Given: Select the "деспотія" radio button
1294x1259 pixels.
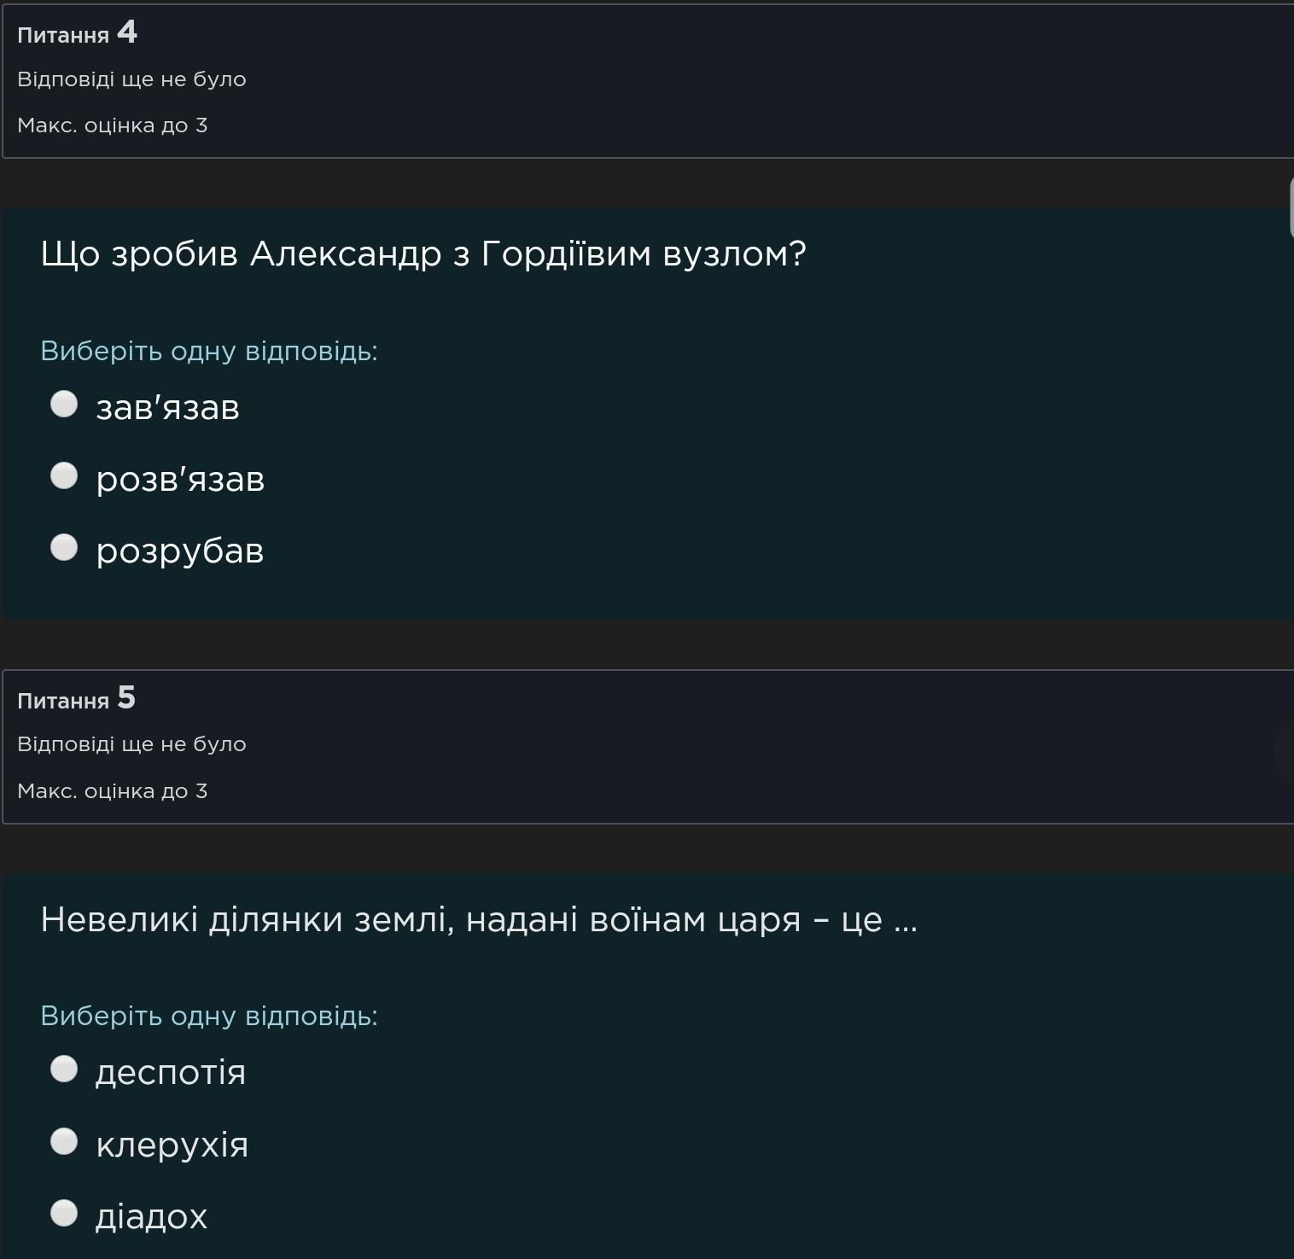Looking at the screenshot, I should (64, 1069).
